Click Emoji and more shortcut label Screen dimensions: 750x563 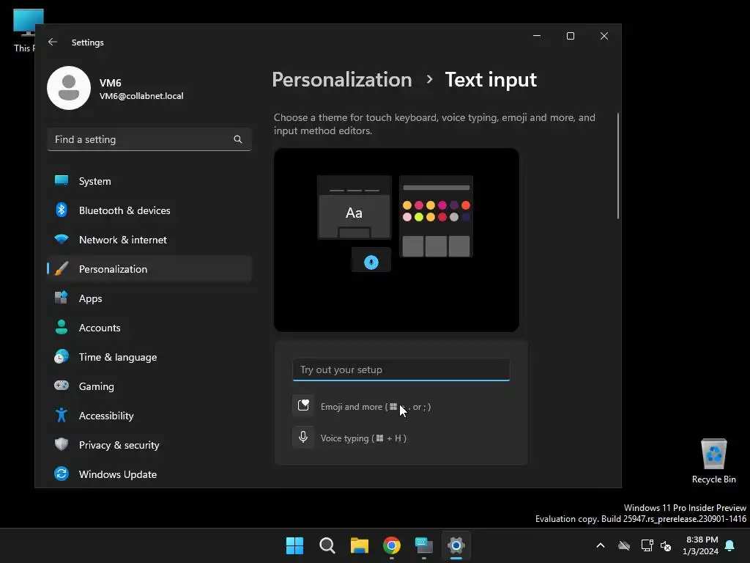(376, 406)
